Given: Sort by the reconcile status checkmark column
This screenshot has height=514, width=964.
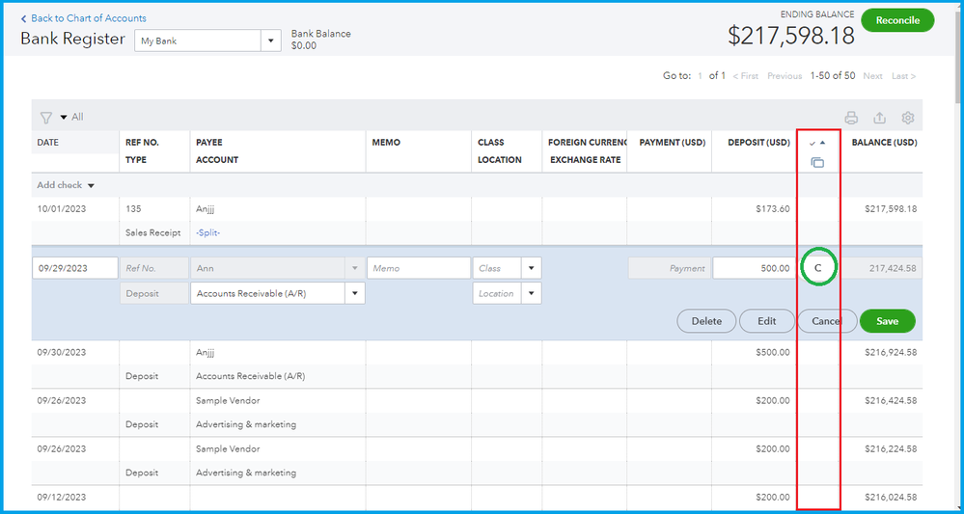Looking at the screenshot, I should 817,143.
